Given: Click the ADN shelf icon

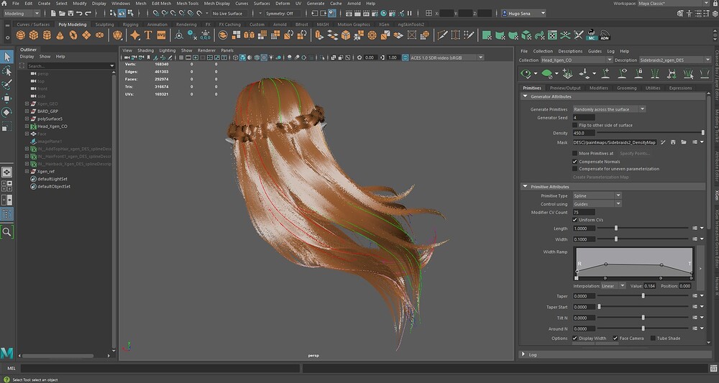Looking at the screenshot, I should pos(605,34).
